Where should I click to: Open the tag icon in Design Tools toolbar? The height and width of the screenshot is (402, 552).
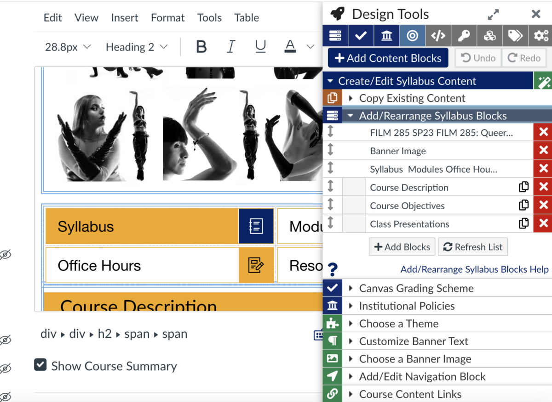[x=515, y=36]
